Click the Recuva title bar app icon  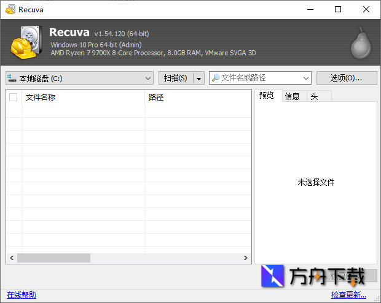coord(10,9)
